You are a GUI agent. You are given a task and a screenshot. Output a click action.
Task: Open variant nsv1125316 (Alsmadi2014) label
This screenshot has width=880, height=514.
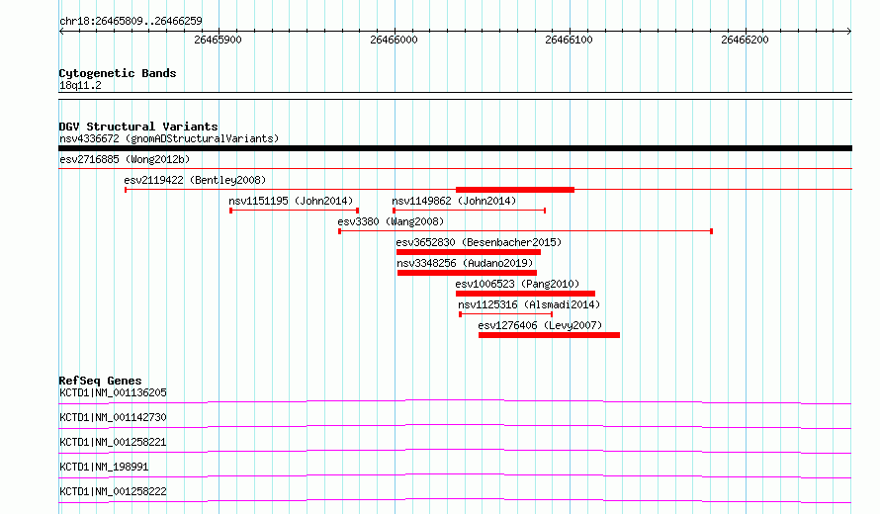[x=529, y=304]
